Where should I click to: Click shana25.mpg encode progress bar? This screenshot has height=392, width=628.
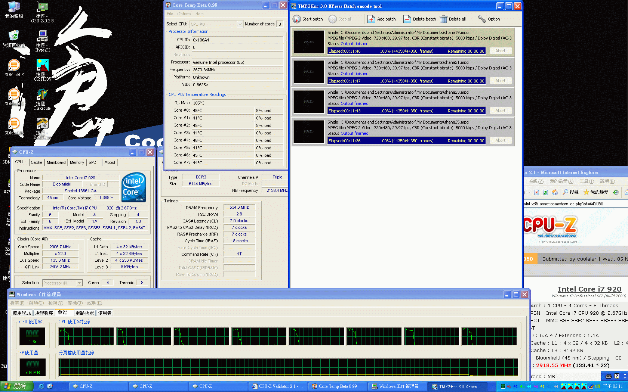click(x=406, y=141)
